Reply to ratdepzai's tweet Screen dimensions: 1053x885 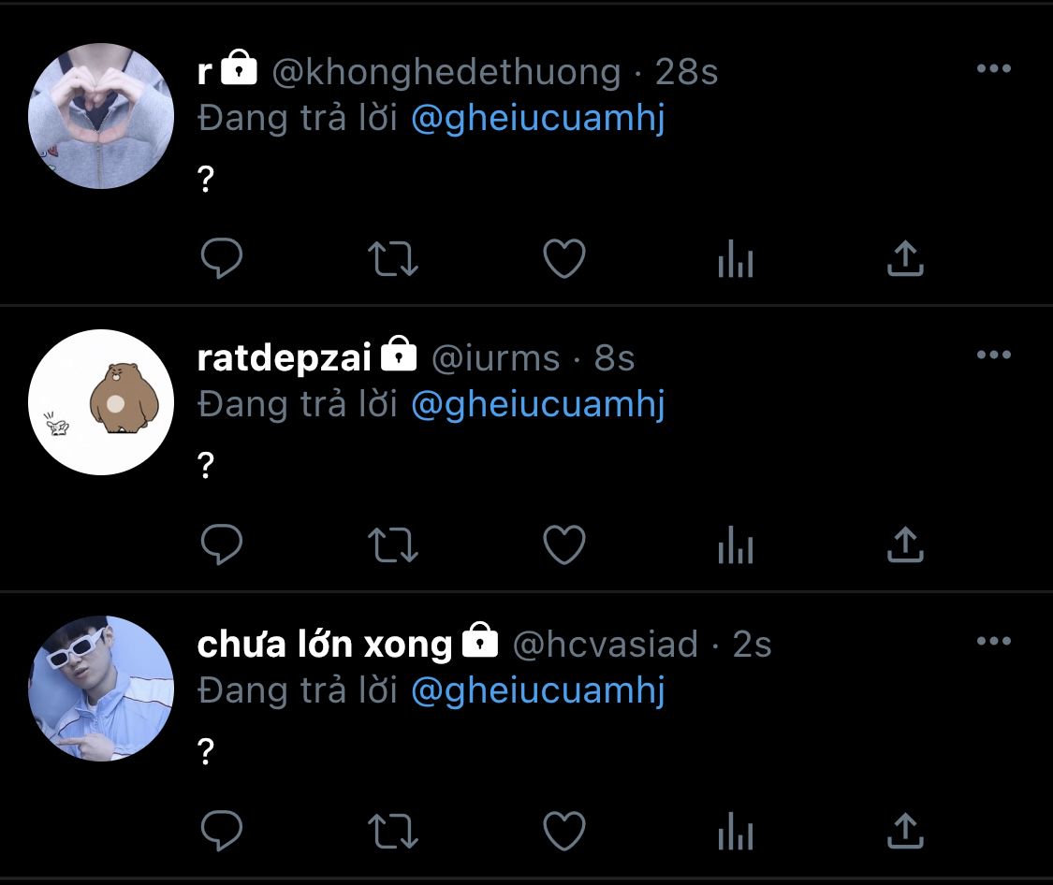(222, 544)
